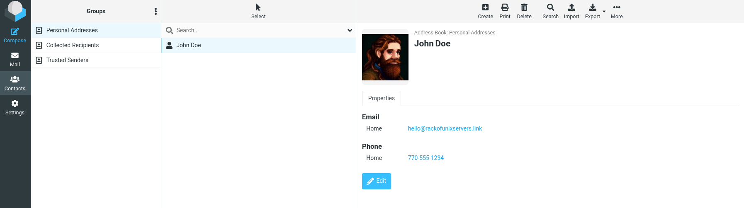Select the Collected Recipients address book
Viewport: 744px width, 208px height.
[x=73, y=45]
